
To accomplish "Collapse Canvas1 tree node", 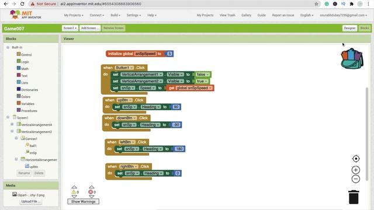I will 16,138.
